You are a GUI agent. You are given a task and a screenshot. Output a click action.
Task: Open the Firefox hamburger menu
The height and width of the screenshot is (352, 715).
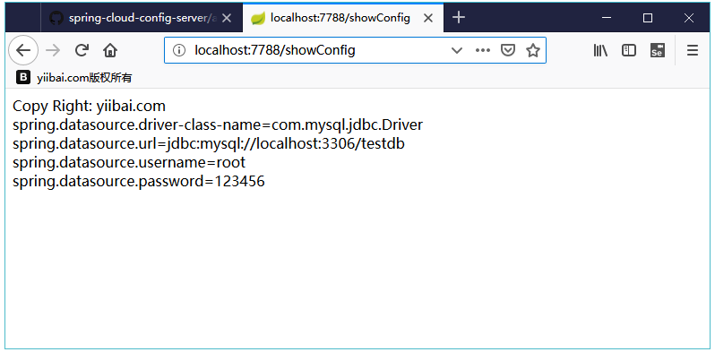693,50
